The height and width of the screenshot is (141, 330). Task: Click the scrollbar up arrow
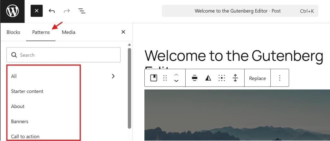[x=130, y=45]
